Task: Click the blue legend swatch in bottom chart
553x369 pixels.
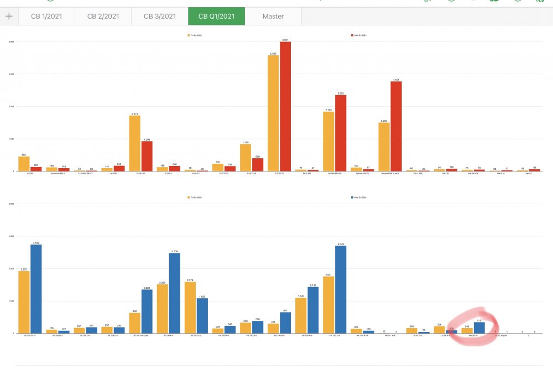Action: (352, 198)
